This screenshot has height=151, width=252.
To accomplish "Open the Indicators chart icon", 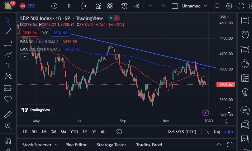I will coord(98,6).
